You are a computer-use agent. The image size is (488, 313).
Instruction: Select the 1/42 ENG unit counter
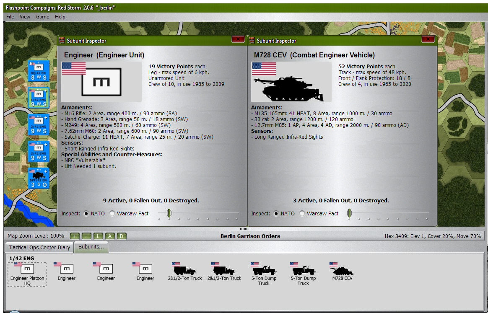point(39,98)
